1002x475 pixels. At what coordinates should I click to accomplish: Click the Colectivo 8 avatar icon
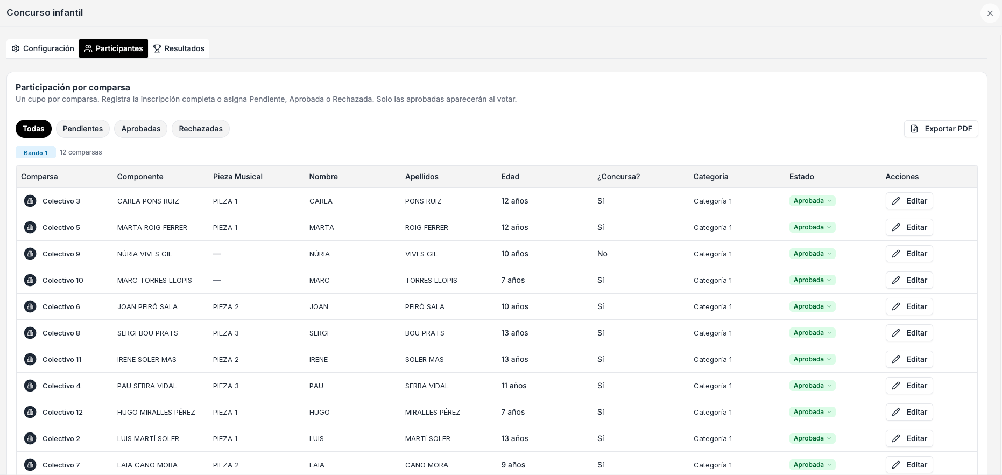30,333
